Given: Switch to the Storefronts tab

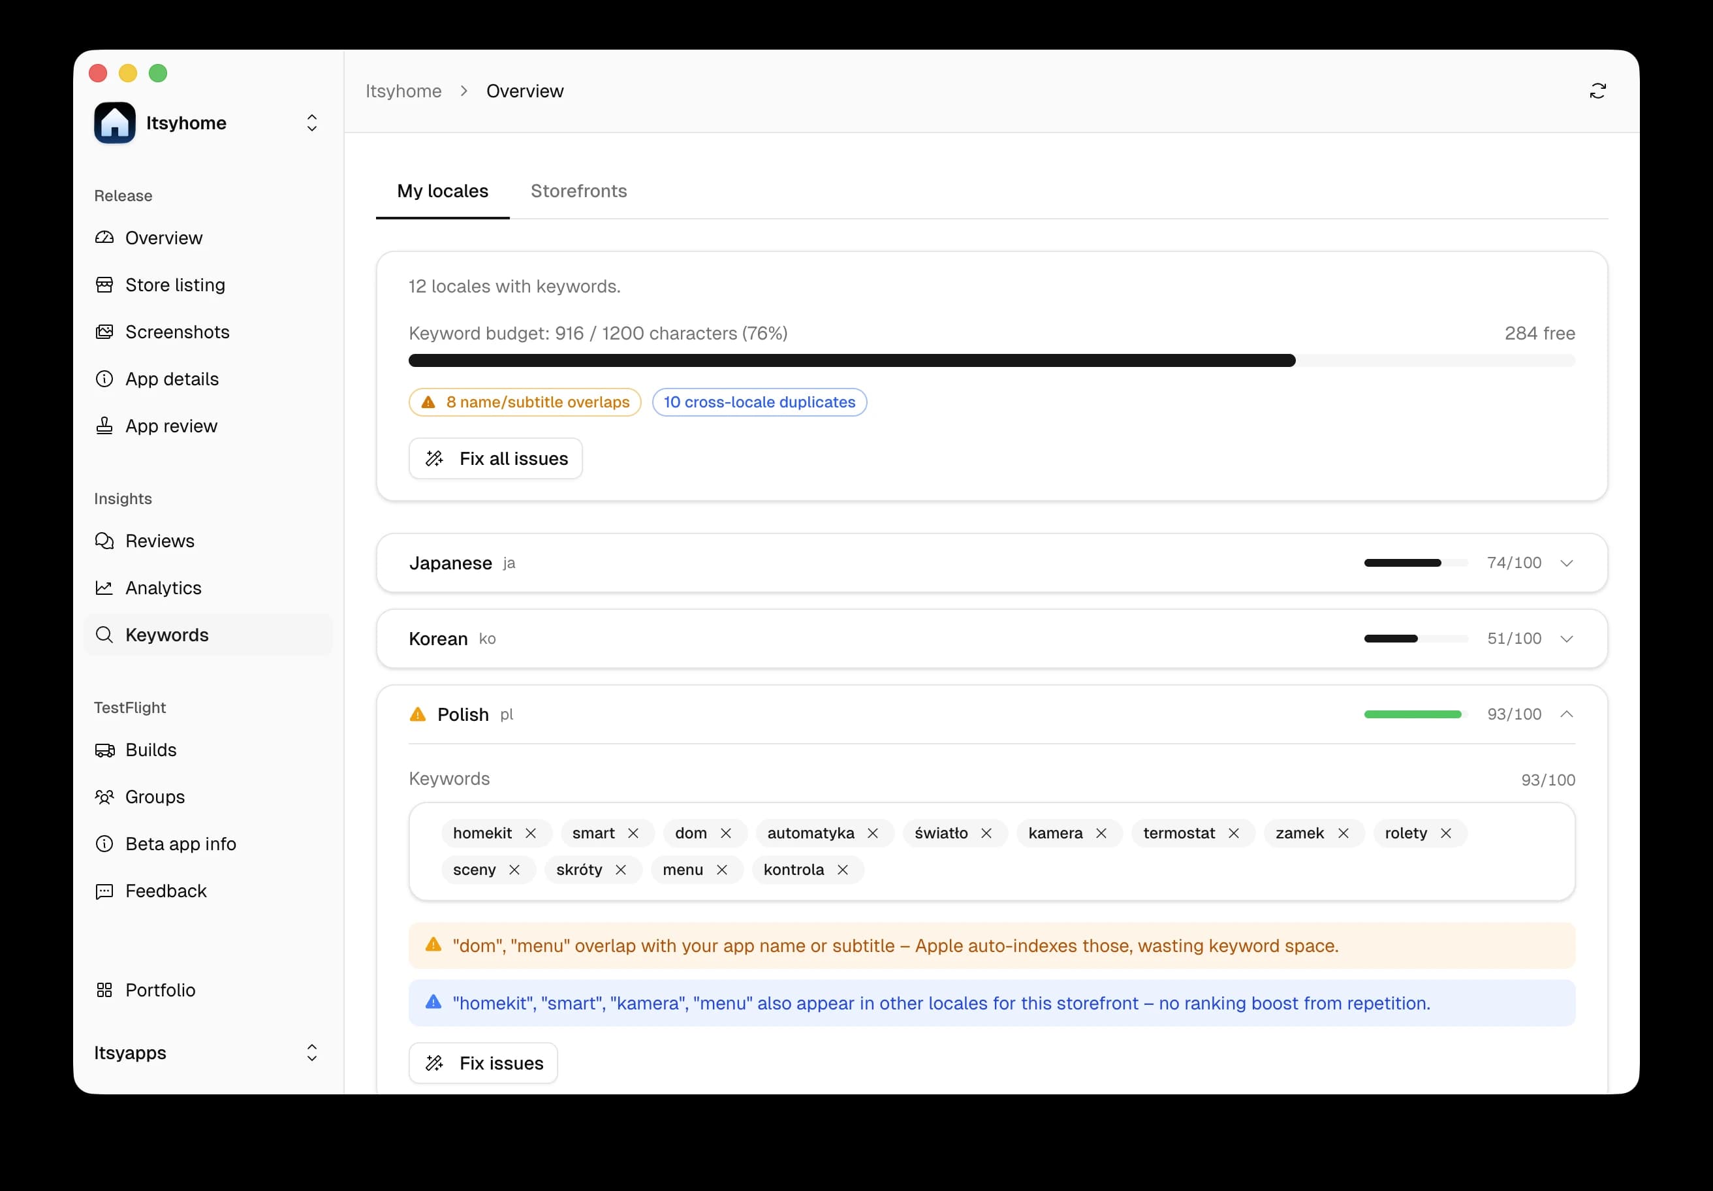Looking at the screenshot, I should pos(579,191).
